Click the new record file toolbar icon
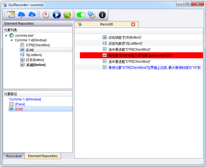 pos(10,15)
